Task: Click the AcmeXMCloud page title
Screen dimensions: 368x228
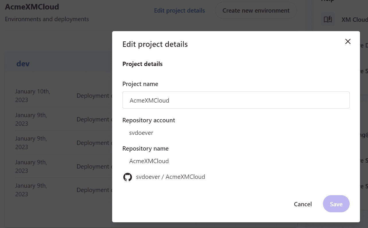Action: click(x=32, y=7)
